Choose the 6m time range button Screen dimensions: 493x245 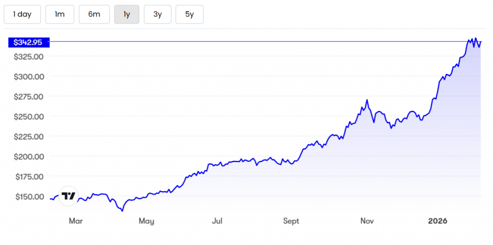[94, 14]
